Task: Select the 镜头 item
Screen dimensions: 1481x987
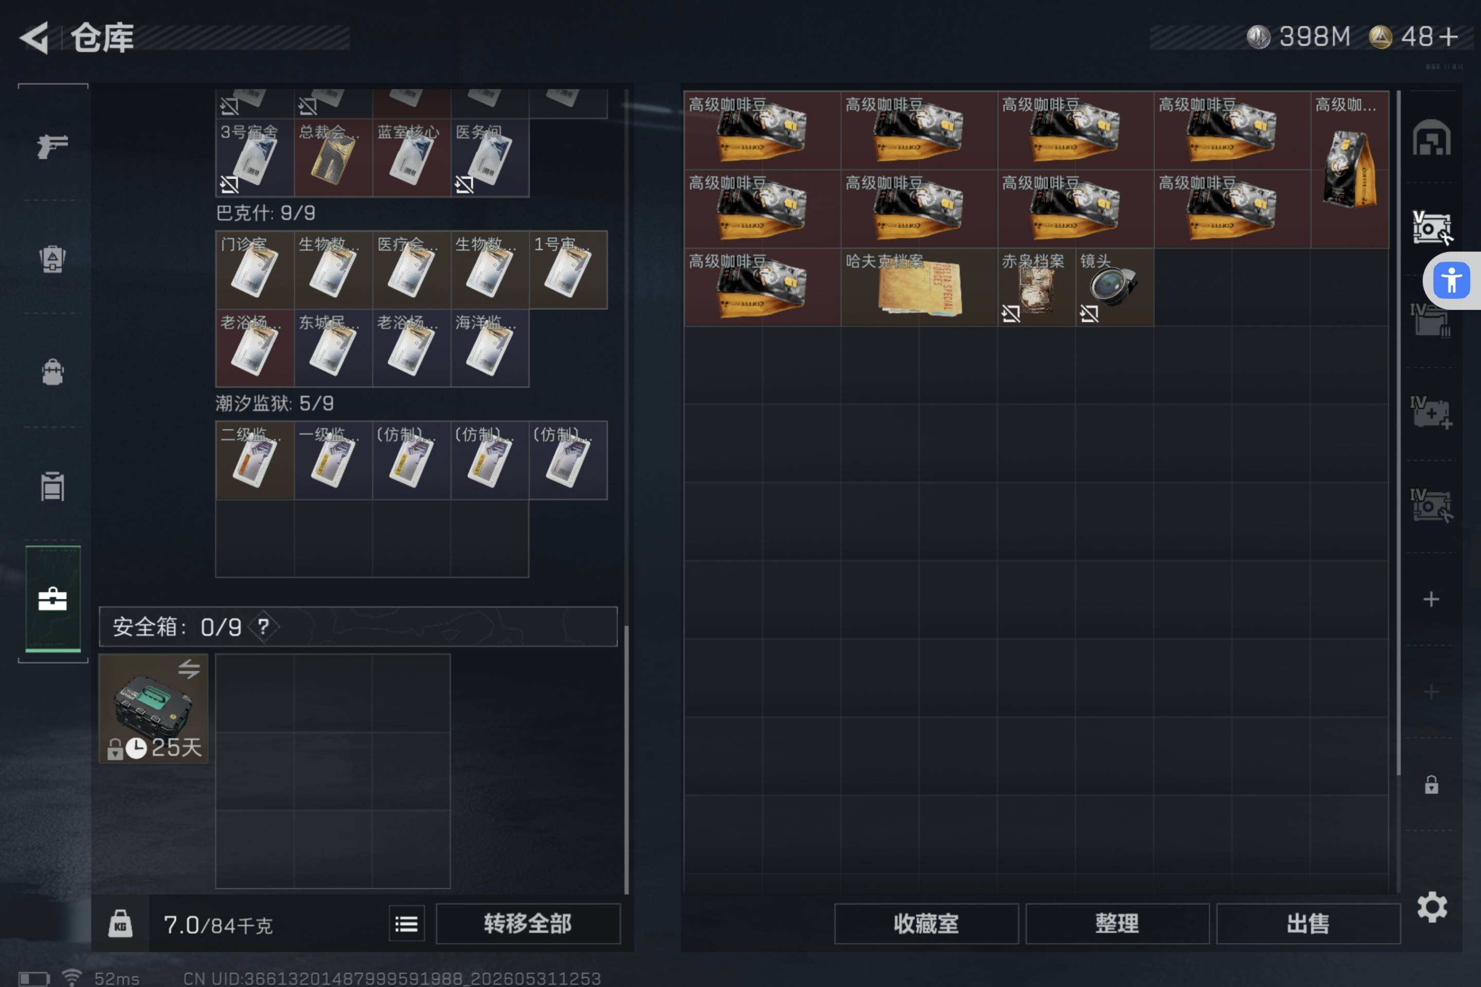Action: click(1114, 287)
